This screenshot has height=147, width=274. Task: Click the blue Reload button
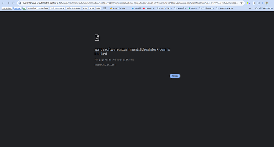coord(175,76)
